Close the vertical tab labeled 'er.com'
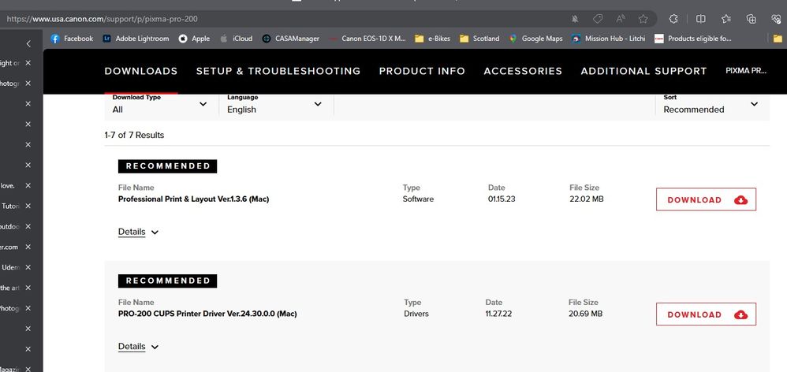The width and height of the screenshot is (787, 372). 28,247
